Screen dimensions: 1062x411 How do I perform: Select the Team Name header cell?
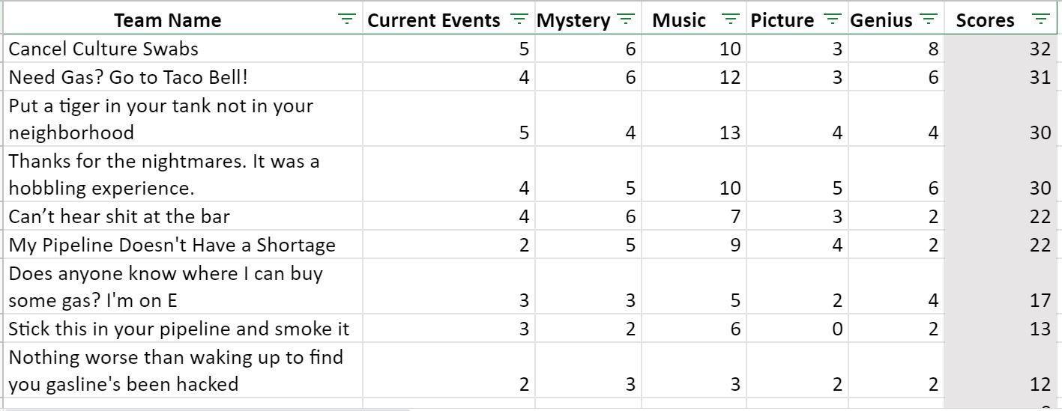(183, 20)
